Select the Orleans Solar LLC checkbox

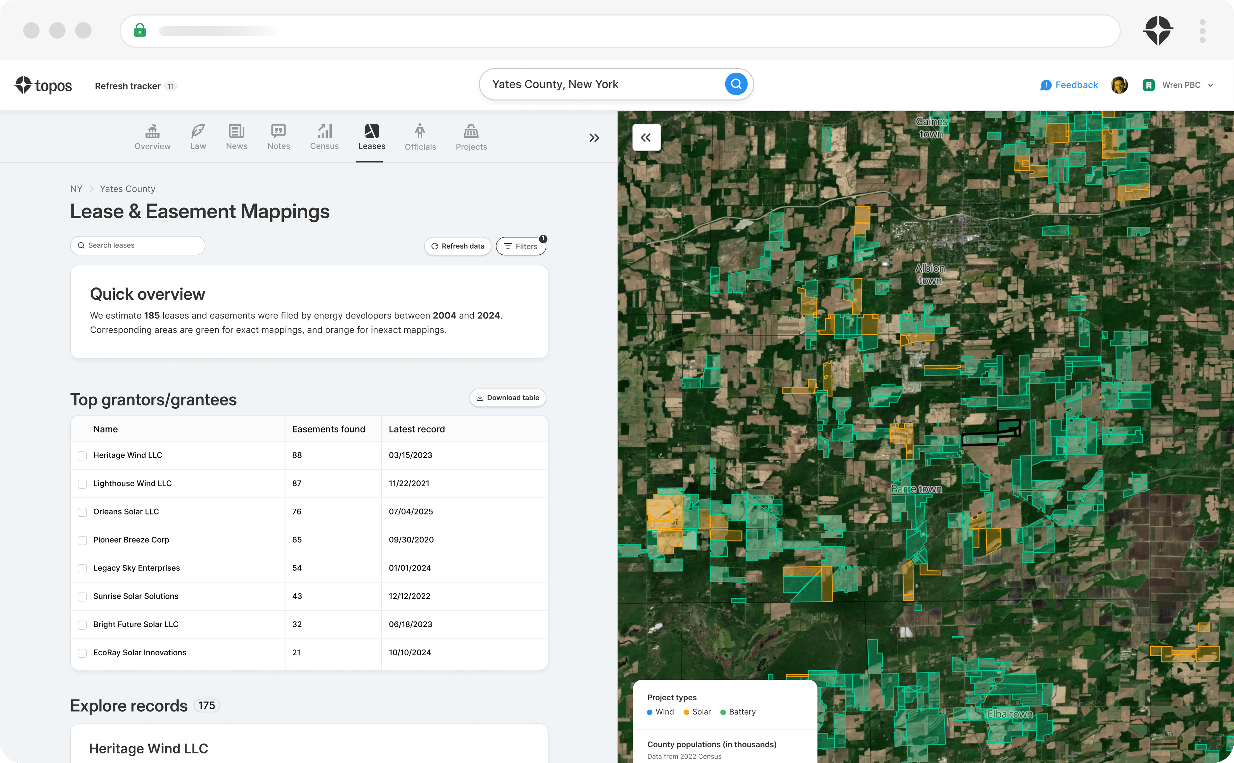coord(82,512)
